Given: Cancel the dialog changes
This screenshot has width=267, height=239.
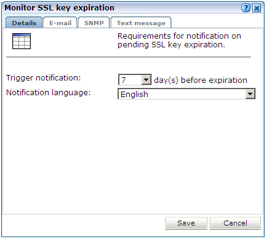Looking at the screenshot, I should click(x=235, y=223).
